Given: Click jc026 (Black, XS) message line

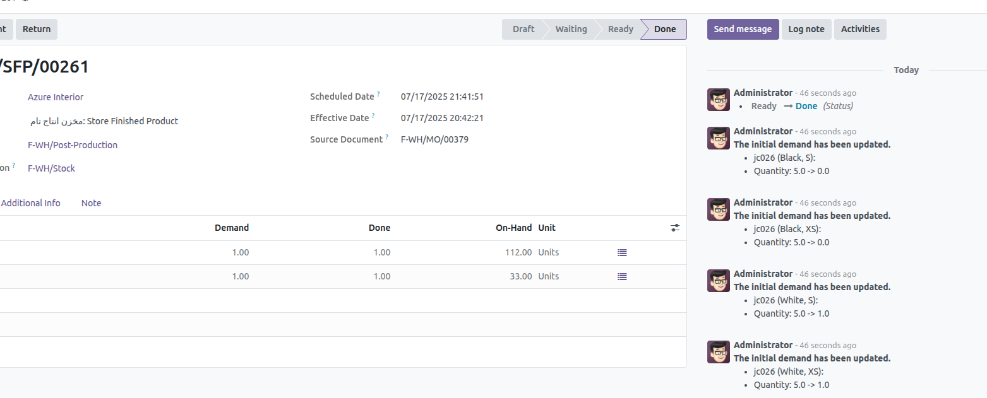Looking at the screenshot, I should 787,229.
